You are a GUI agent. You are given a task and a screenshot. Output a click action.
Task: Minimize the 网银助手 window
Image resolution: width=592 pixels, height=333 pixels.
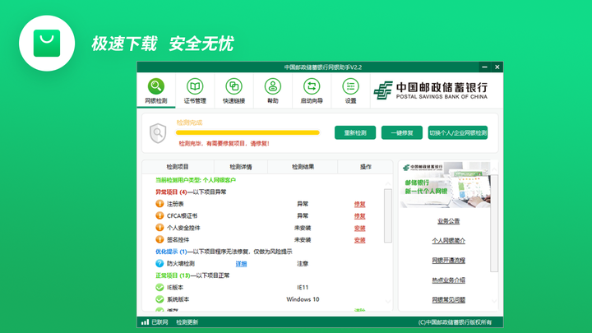click(x=485, y=67)
